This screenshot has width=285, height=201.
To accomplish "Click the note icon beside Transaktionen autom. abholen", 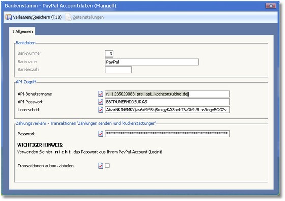I will 101,166.
